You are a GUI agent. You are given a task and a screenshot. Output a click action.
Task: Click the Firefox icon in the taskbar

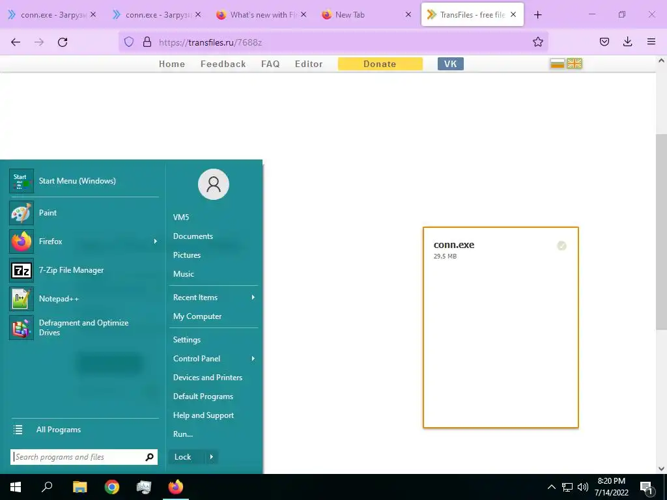(x=176, y=487)
